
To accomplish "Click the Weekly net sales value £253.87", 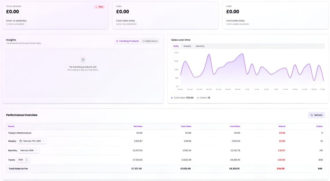I will tap(138, 141).
